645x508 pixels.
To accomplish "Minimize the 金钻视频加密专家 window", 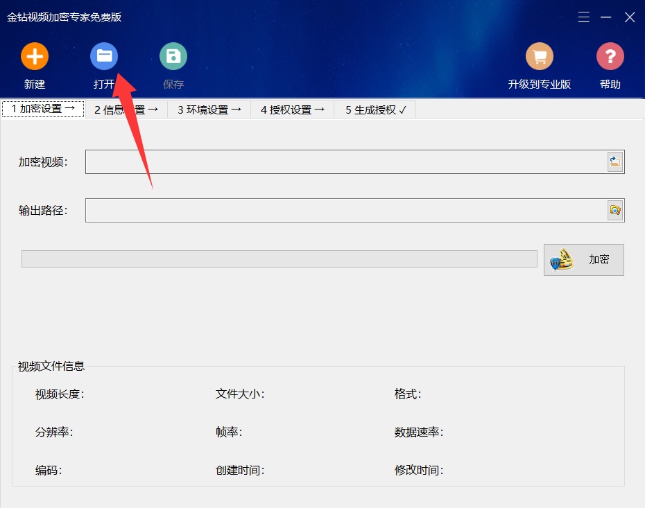I will point(605,17).
